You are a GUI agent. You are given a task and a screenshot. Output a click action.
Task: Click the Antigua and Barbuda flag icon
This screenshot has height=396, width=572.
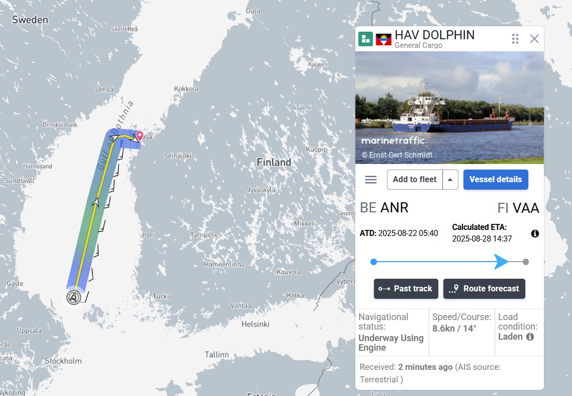pos(383,39)
